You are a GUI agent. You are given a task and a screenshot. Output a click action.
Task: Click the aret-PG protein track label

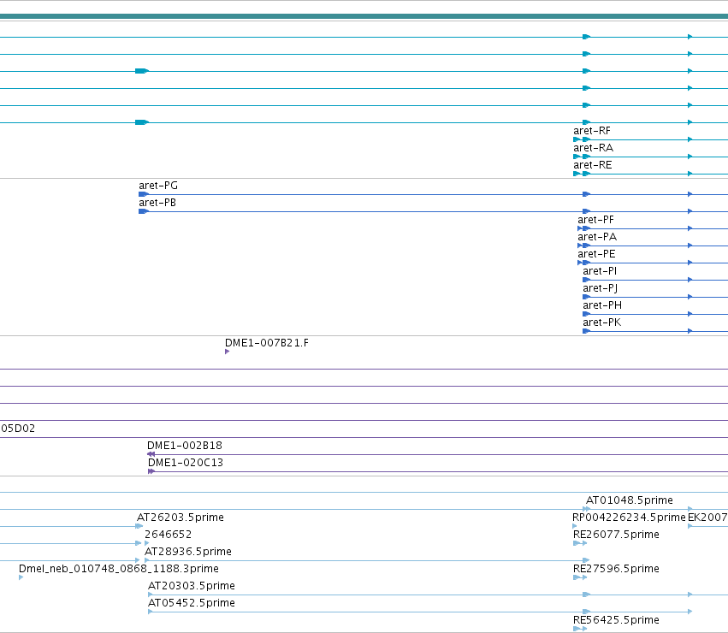pyautogui.click(x=158, y=186)
